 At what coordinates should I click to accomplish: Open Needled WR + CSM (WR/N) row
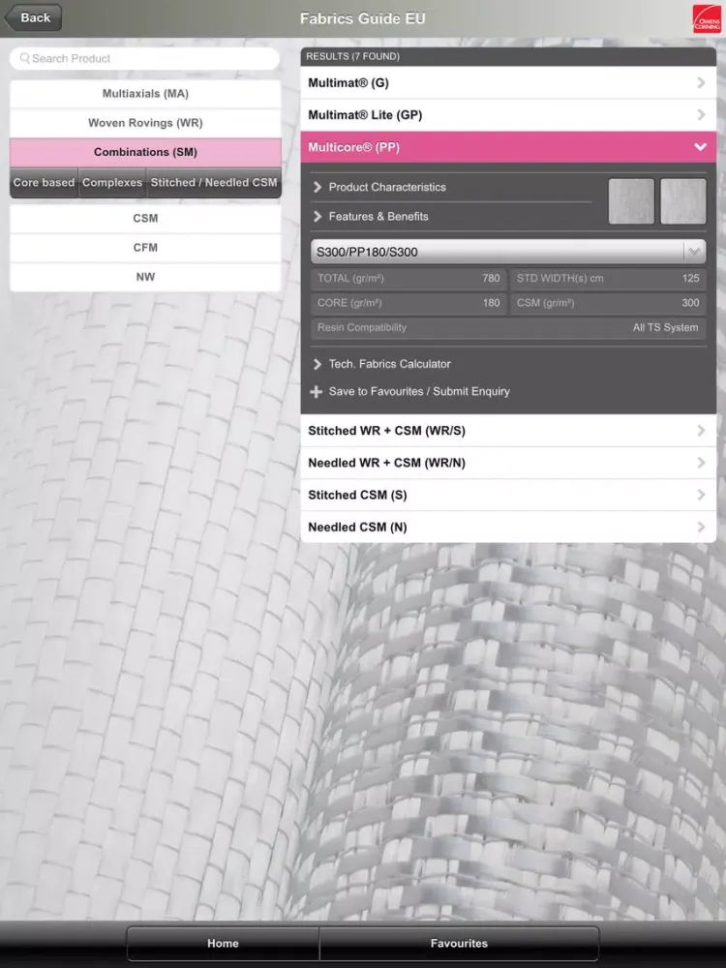coord(508,463)
